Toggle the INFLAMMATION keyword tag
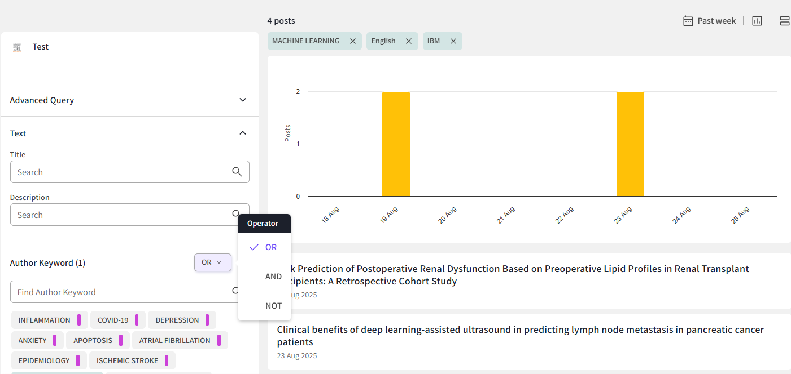791x374 pixels. point(45,320)
